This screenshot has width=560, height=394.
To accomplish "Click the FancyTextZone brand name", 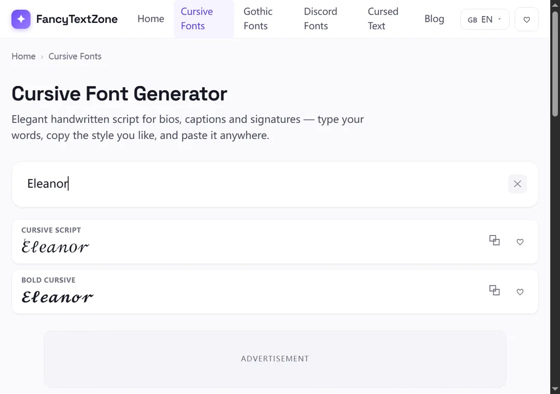I will [77, 19].
